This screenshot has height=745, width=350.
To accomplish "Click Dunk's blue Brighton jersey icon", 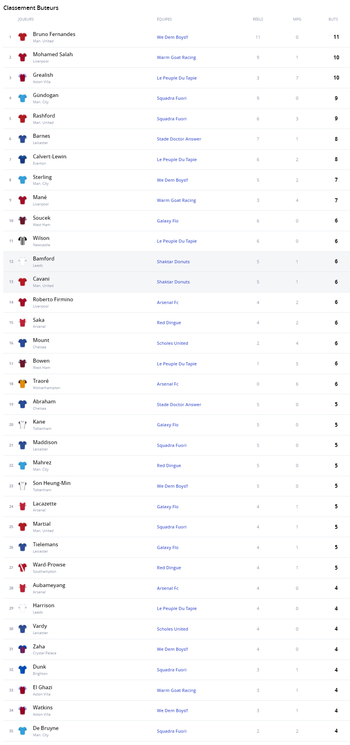I will tap(23, 670).
